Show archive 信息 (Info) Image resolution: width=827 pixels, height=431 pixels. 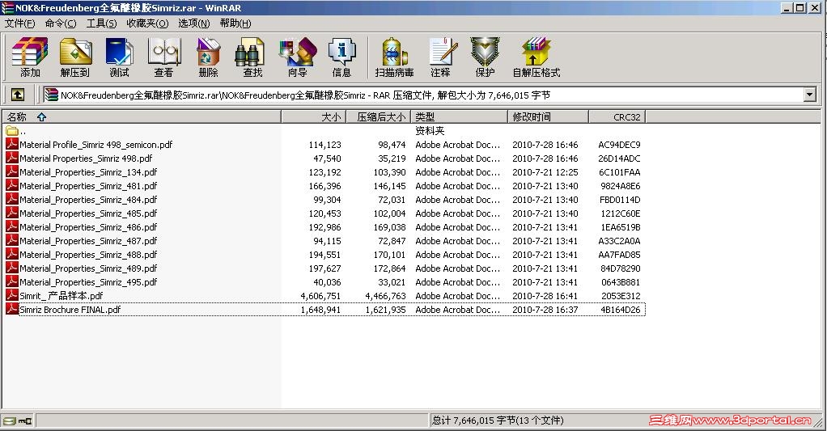(341, 57)
